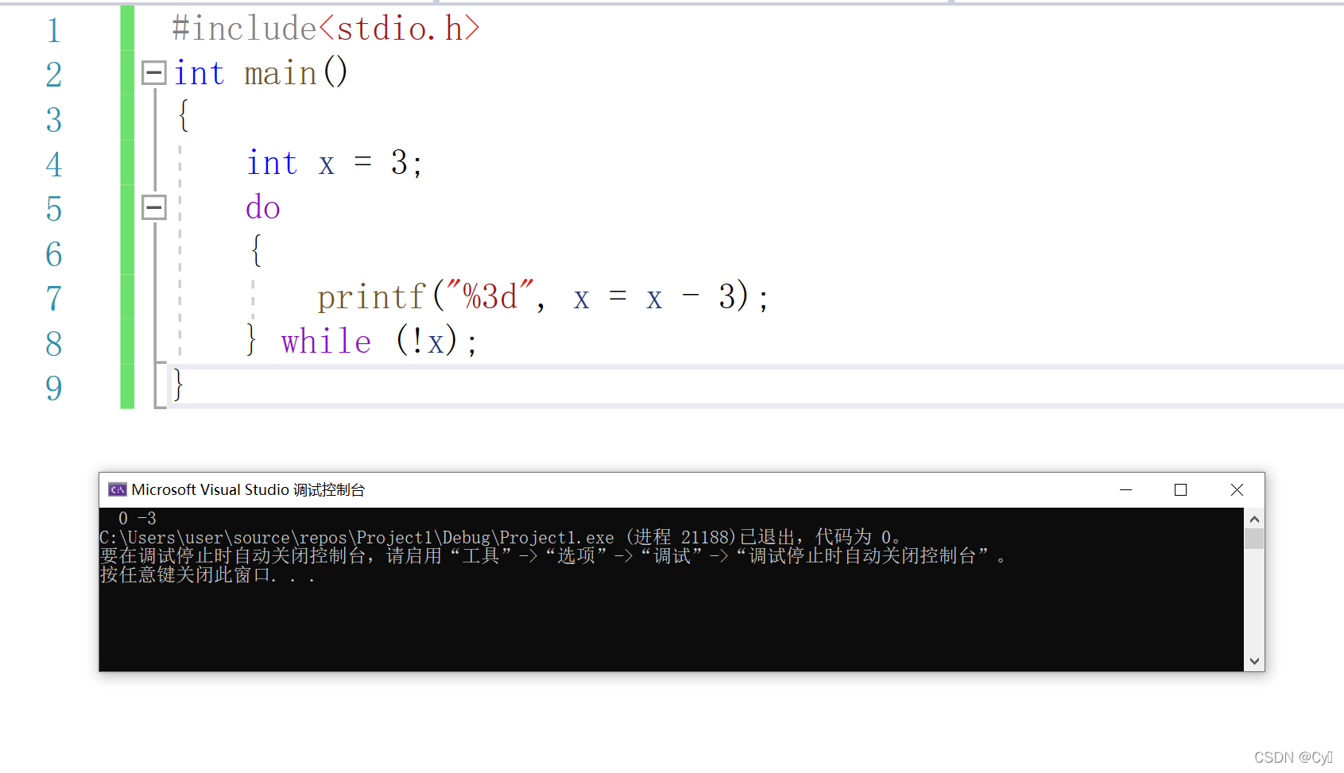Screen dimensions: 1344x773
Task: Collapse the main() function fold box
Action: pyautogui.click(x=153, y=73)
